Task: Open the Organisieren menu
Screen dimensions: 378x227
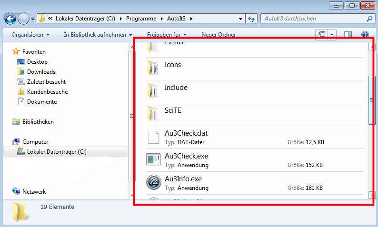Action: tap(30, 35)
